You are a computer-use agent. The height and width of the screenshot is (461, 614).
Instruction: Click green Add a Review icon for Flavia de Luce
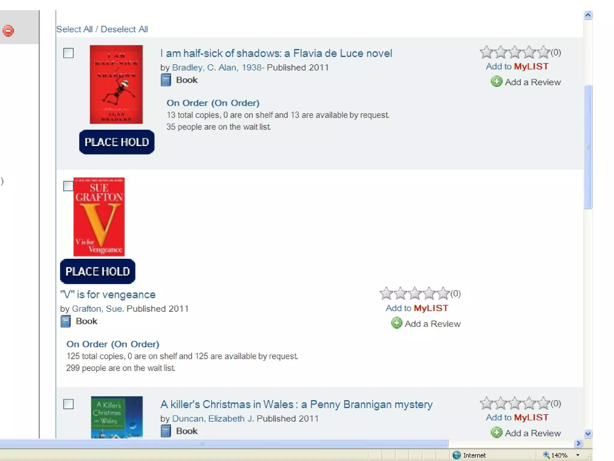(496, 82)
